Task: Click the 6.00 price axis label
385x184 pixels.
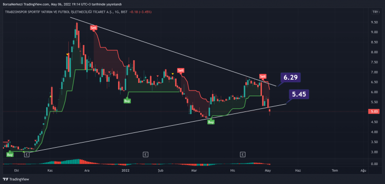Action: point(374,93)
